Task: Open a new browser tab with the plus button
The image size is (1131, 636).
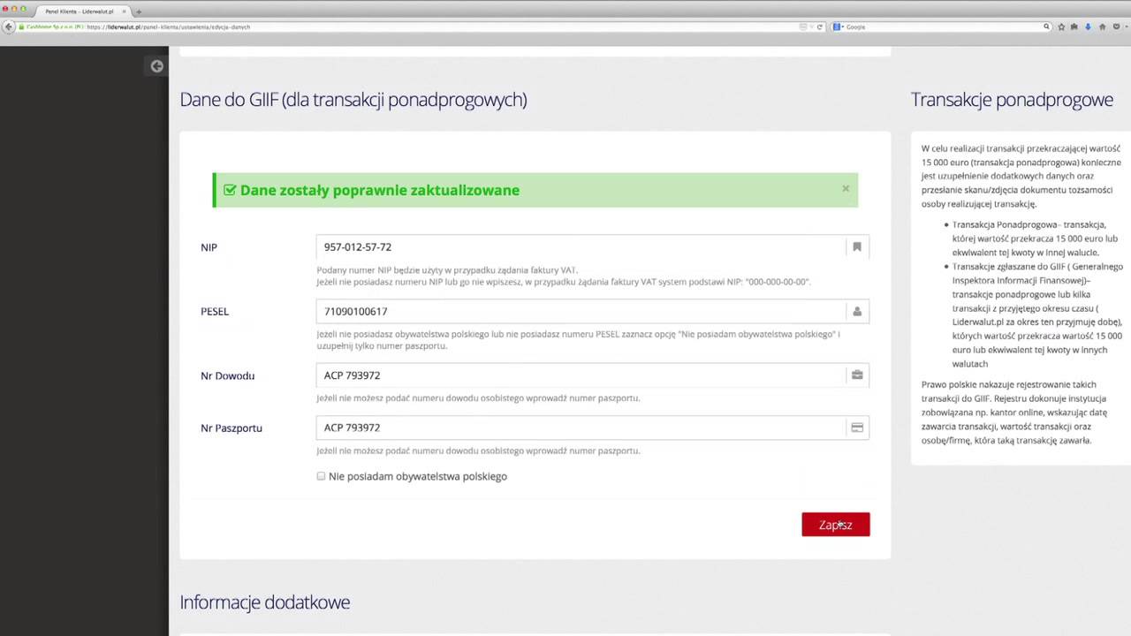Action: point(139,11)
